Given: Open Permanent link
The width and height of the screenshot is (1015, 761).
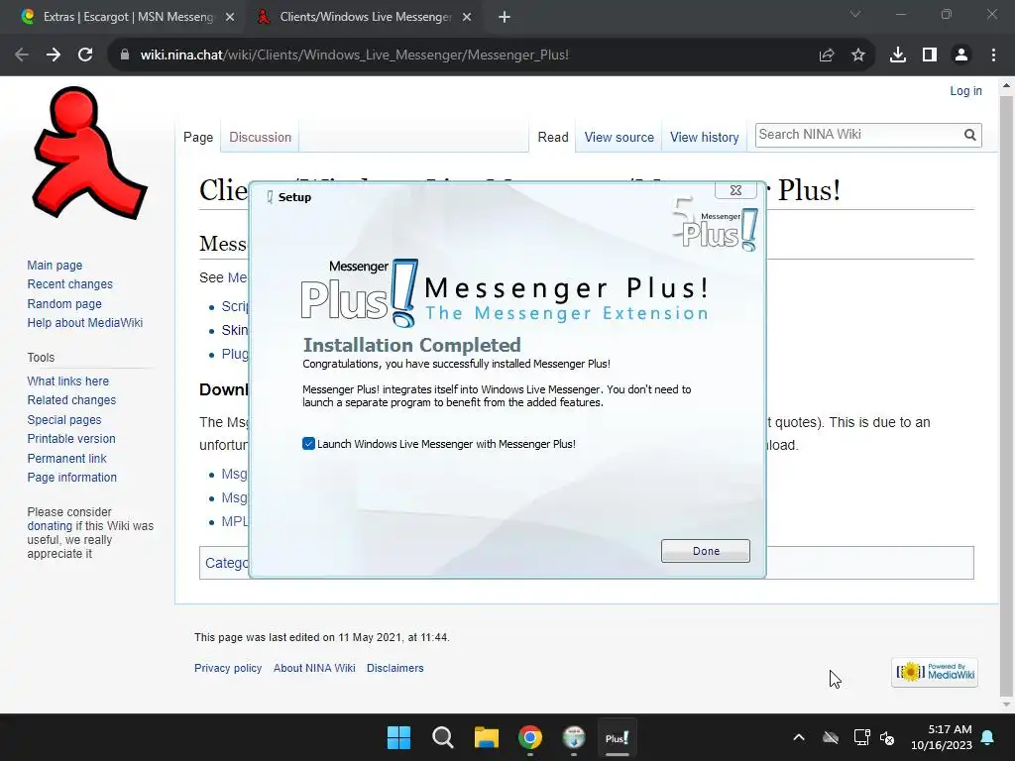Looking at the screenshot, I should [66, 458].
